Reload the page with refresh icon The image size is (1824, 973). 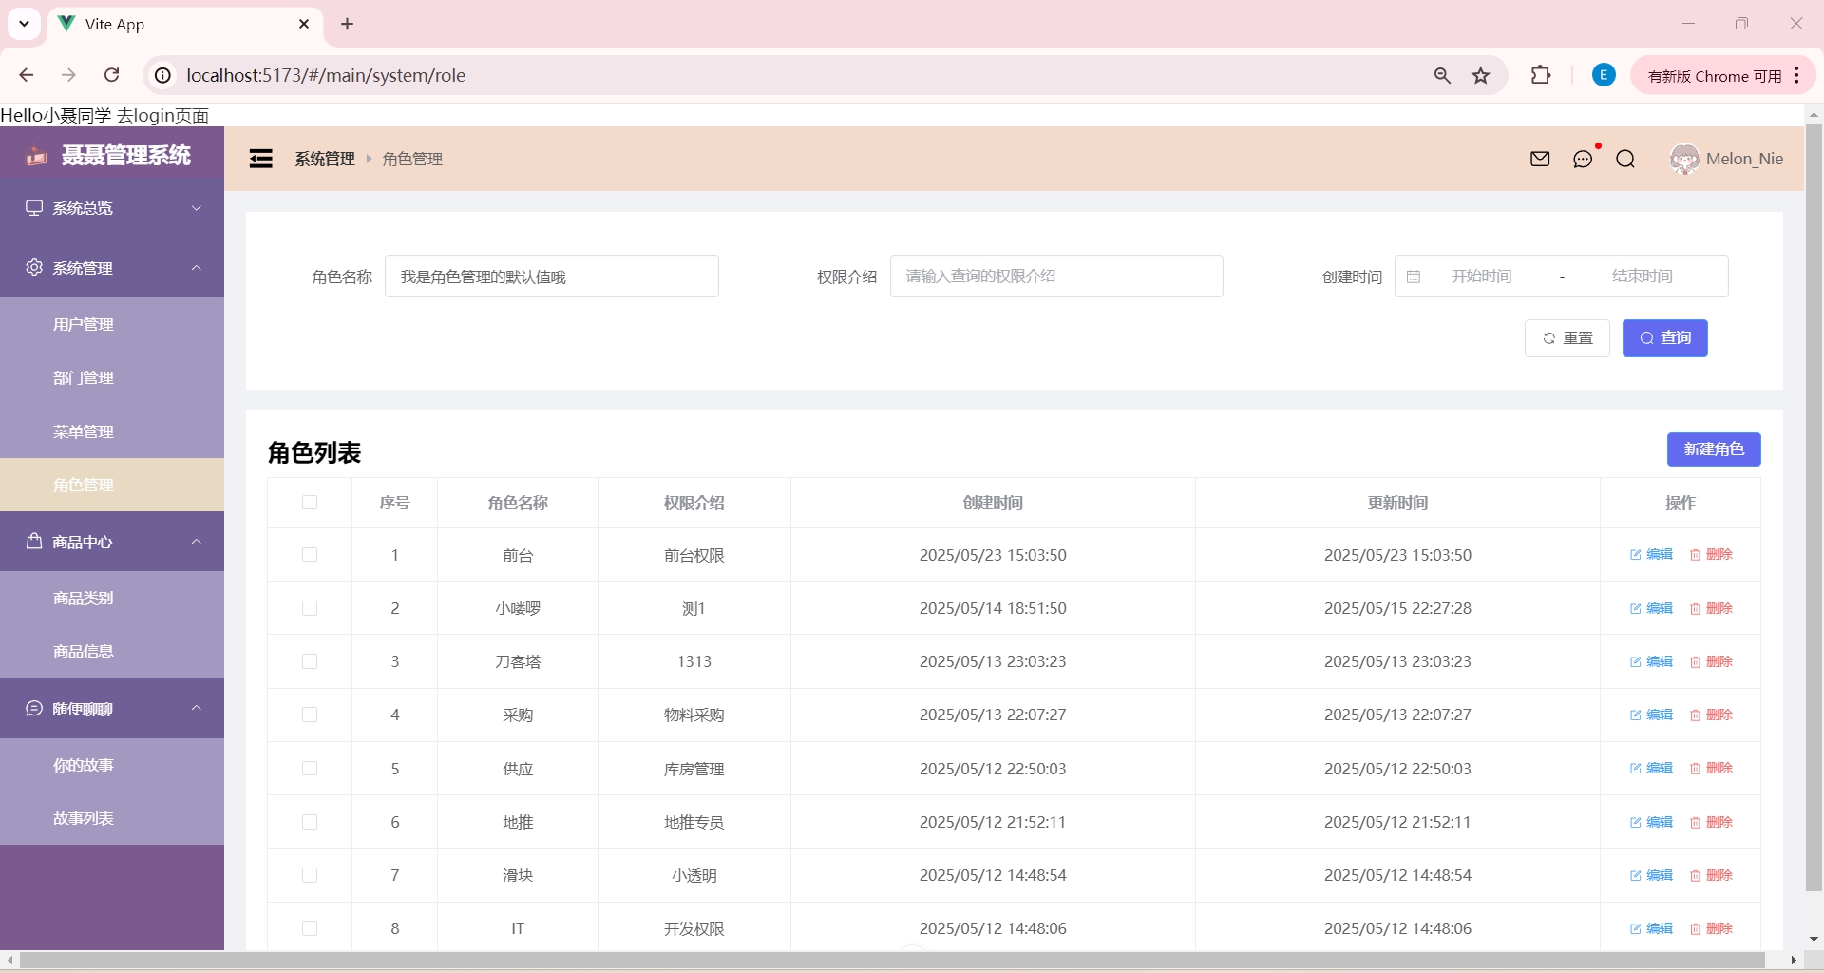(x=111, y=75)
